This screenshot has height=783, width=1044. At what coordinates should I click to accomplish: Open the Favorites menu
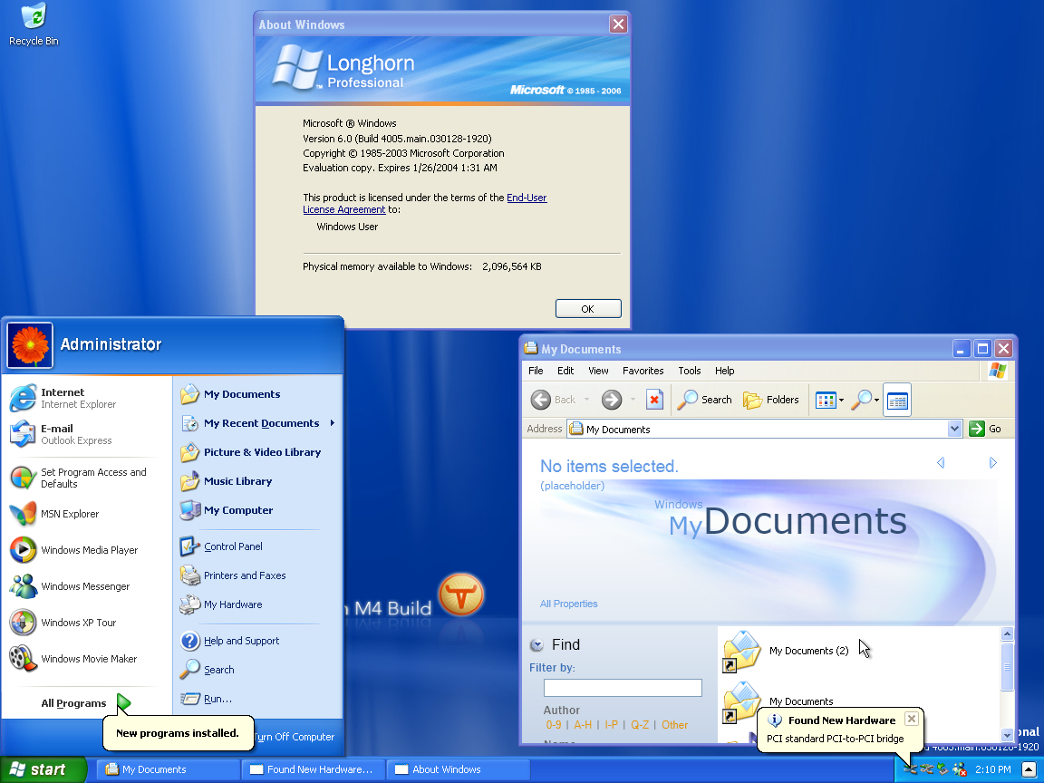click(x=643, y=371)
